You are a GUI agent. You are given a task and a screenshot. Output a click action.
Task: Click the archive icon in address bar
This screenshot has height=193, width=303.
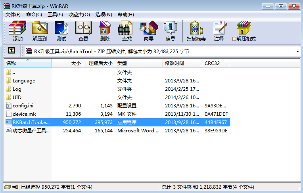[x=29, y=51]
